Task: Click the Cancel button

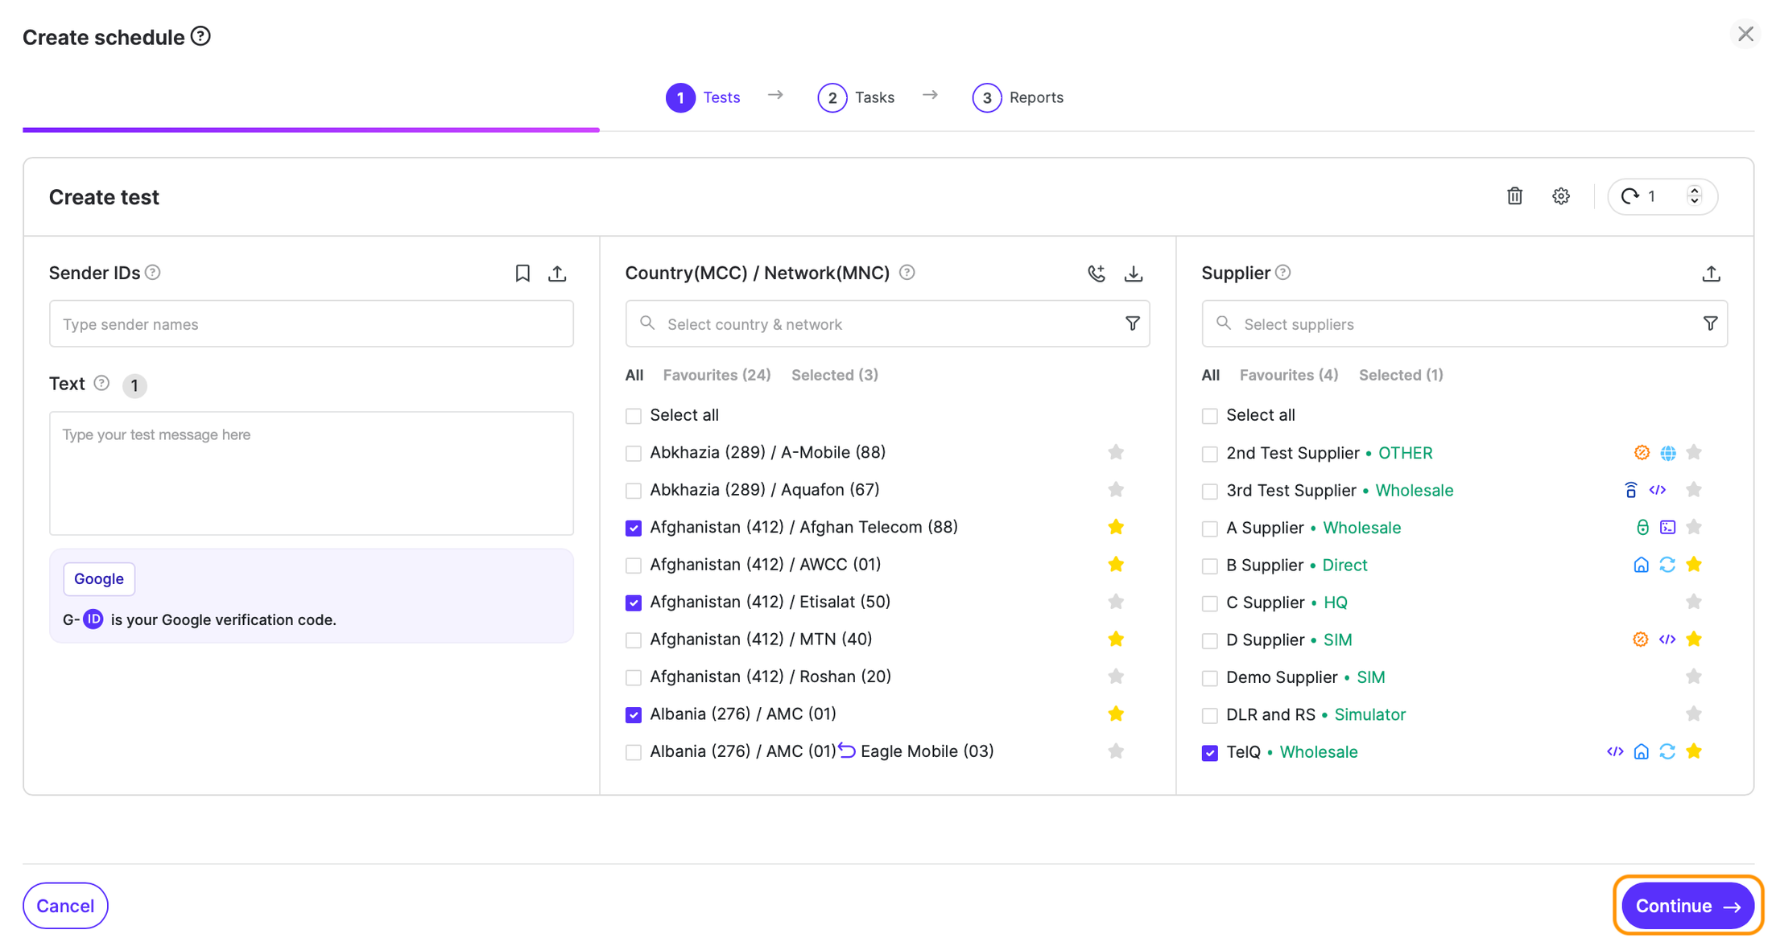Action: click(x=65, y=906)
